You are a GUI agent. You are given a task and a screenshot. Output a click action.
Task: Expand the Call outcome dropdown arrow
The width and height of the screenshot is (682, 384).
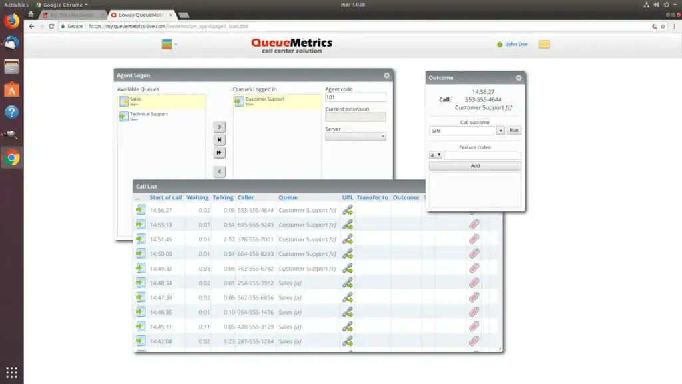500,131
